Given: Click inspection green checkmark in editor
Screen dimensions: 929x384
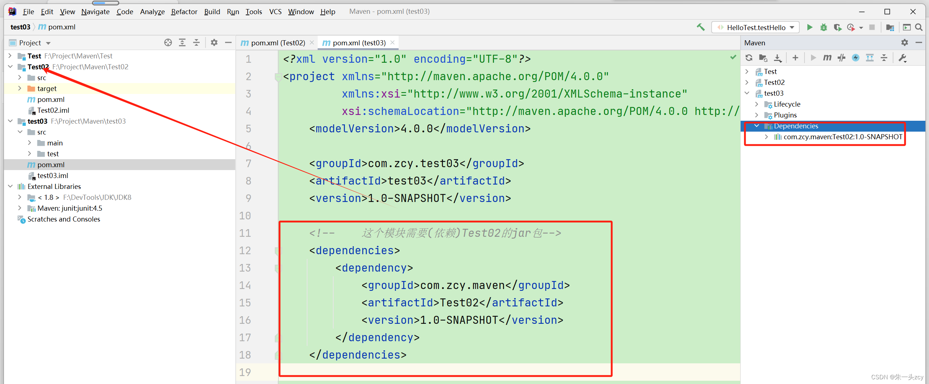Looking at the screenshot, I should 733,57.
